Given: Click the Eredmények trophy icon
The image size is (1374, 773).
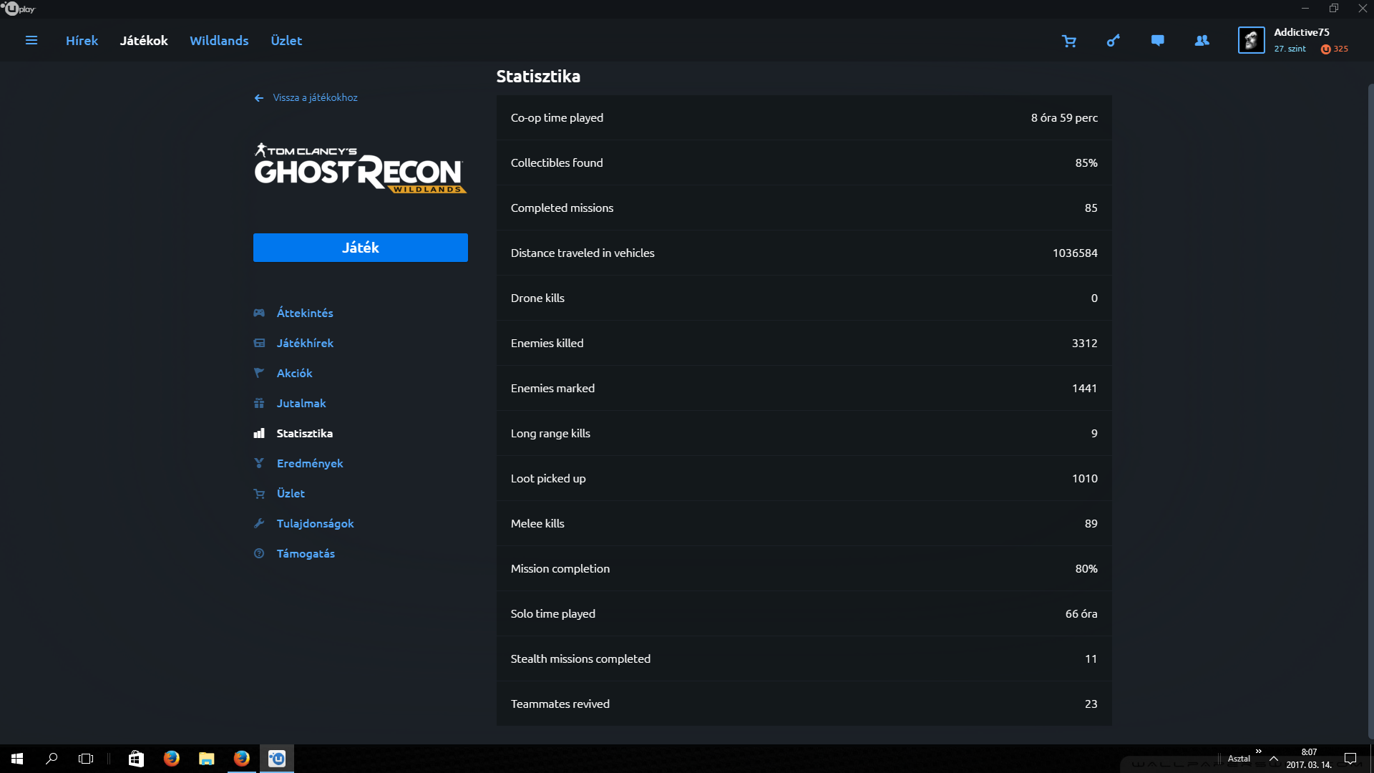Looking at the screenshot, I should click(x=259, y=463).
